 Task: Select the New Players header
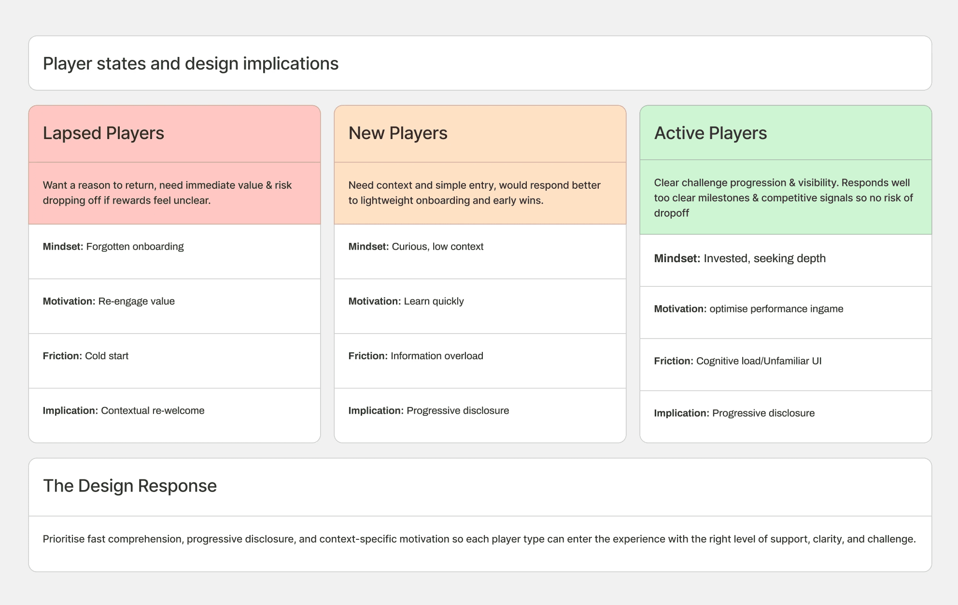[x=398, y=133]
